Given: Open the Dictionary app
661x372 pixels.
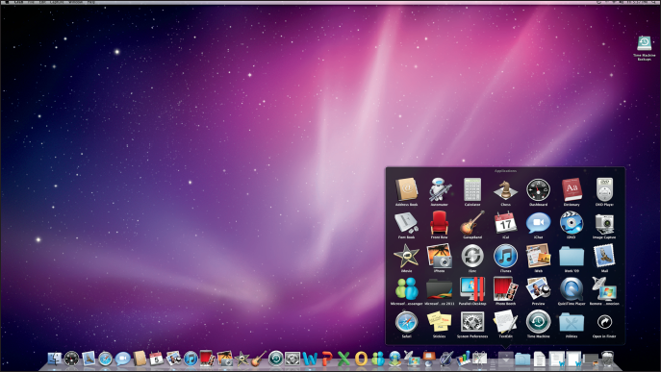Looking at the screenshot, I should click(x=572, y=189).
